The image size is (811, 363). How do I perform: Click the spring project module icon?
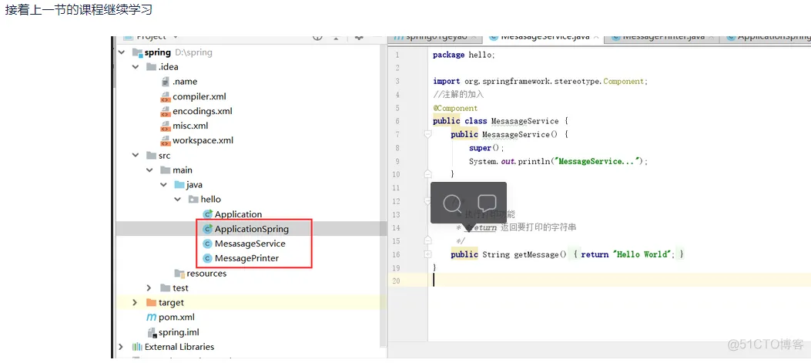pos(137,52)
